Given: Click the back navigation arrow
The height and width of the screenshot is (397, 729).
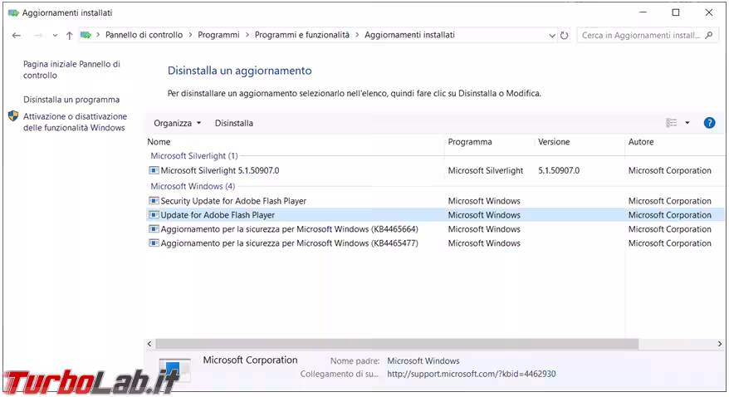Looking at the screenshot, I should [17, 36].
